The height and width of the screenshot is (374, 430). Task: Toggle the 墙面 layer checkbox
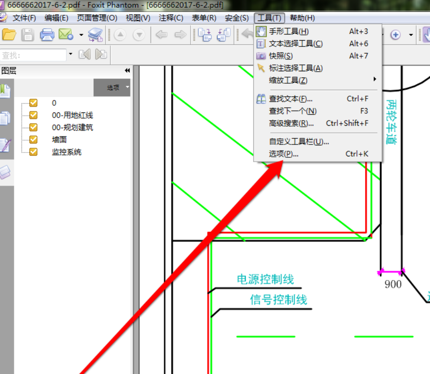(x=33, y=140)
